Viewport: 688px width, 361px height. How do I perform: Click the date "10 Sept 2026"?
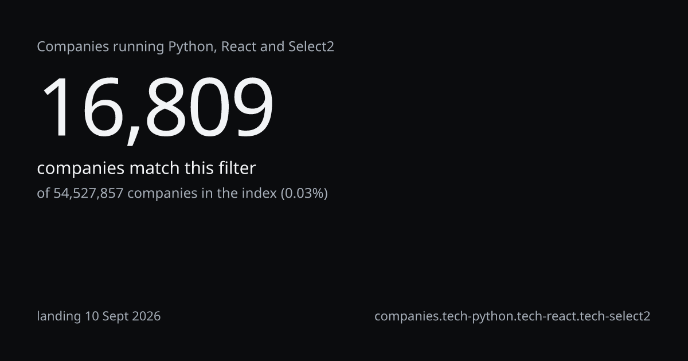[x=123, y=316]
